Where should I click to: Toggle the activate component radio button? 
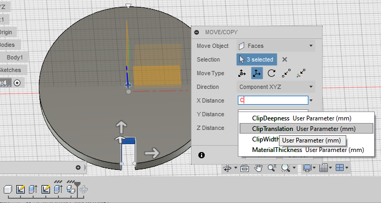[17, 83]
